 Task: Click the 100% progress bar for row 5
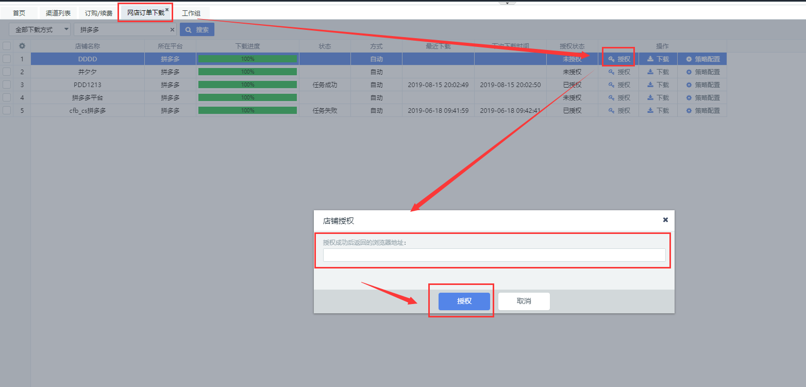247,110
